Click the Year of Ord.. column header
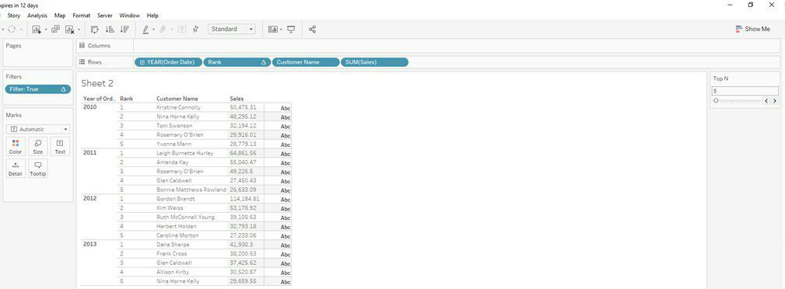This screenshot has width=785, height=289. pyautogui.click(x=99, y=99)
